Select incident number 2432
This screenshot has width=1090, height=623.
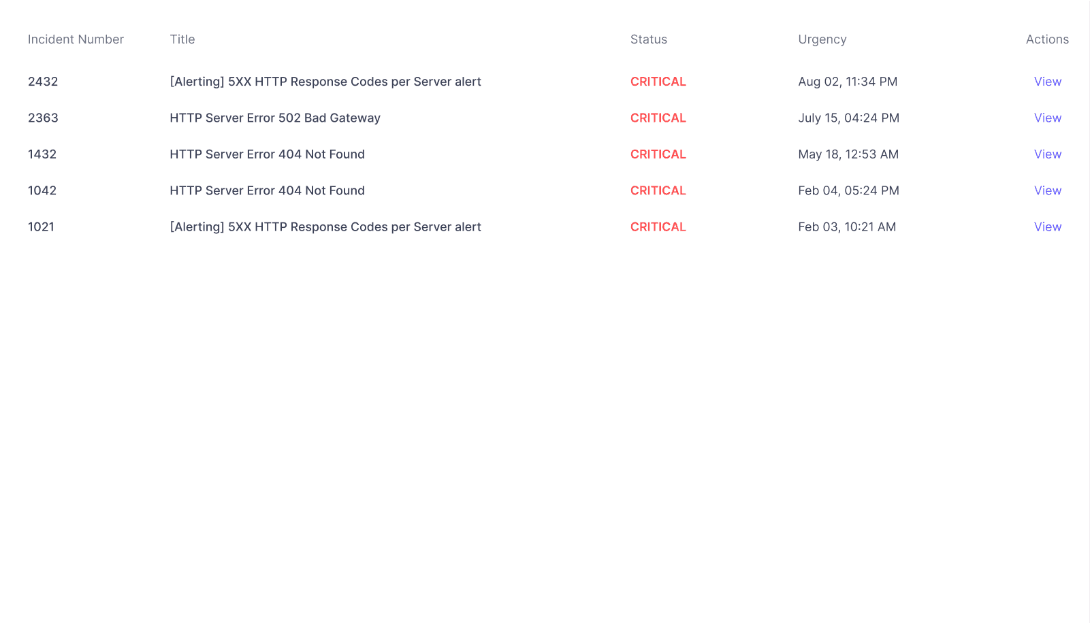[42, 81]
